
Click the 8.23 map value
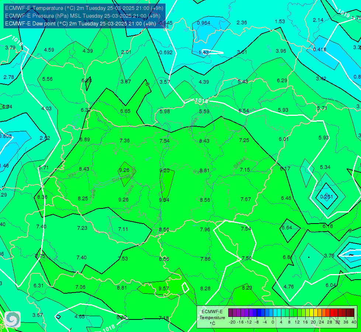[247, 288]
